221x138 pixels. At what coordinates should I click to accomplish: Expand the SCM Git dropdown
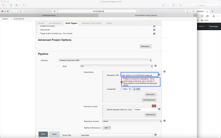pos(117,66)
